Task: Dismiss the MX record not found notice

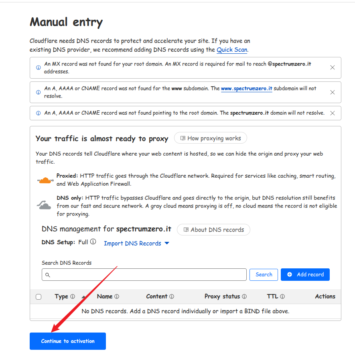Action: pyautogui.click(x=332, y=67)
